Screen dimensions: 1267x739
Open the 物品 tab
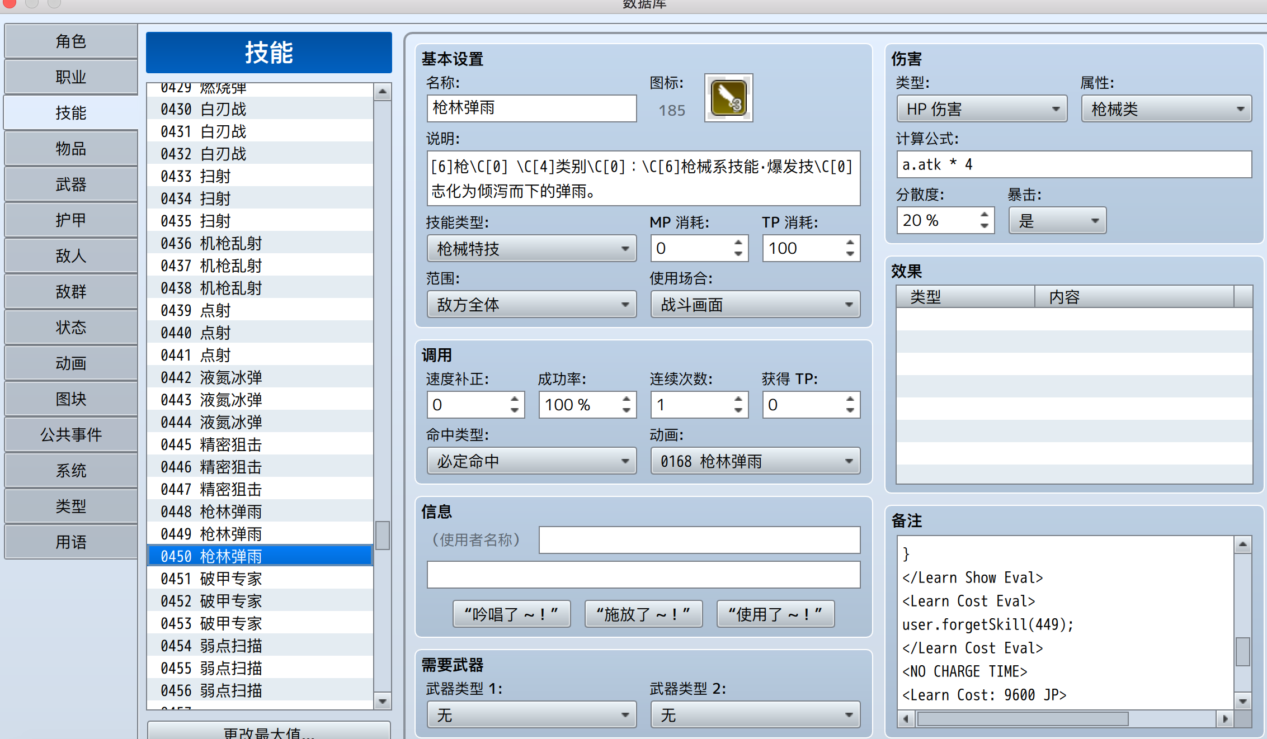(x=71, y=148)
